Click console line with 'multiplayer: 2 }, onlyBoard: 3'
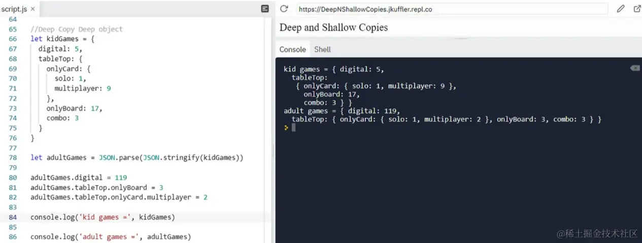Screen dimensions: 642x243 tap(447, 119)
